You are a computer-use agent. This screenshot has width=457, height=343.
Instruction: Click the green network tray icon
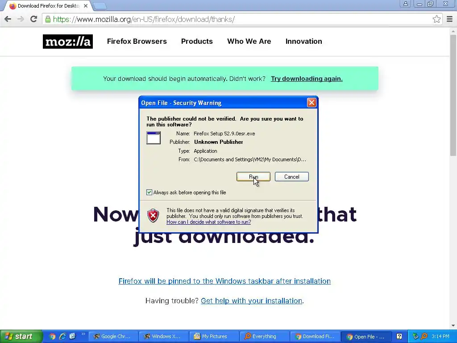click(415, 336)
